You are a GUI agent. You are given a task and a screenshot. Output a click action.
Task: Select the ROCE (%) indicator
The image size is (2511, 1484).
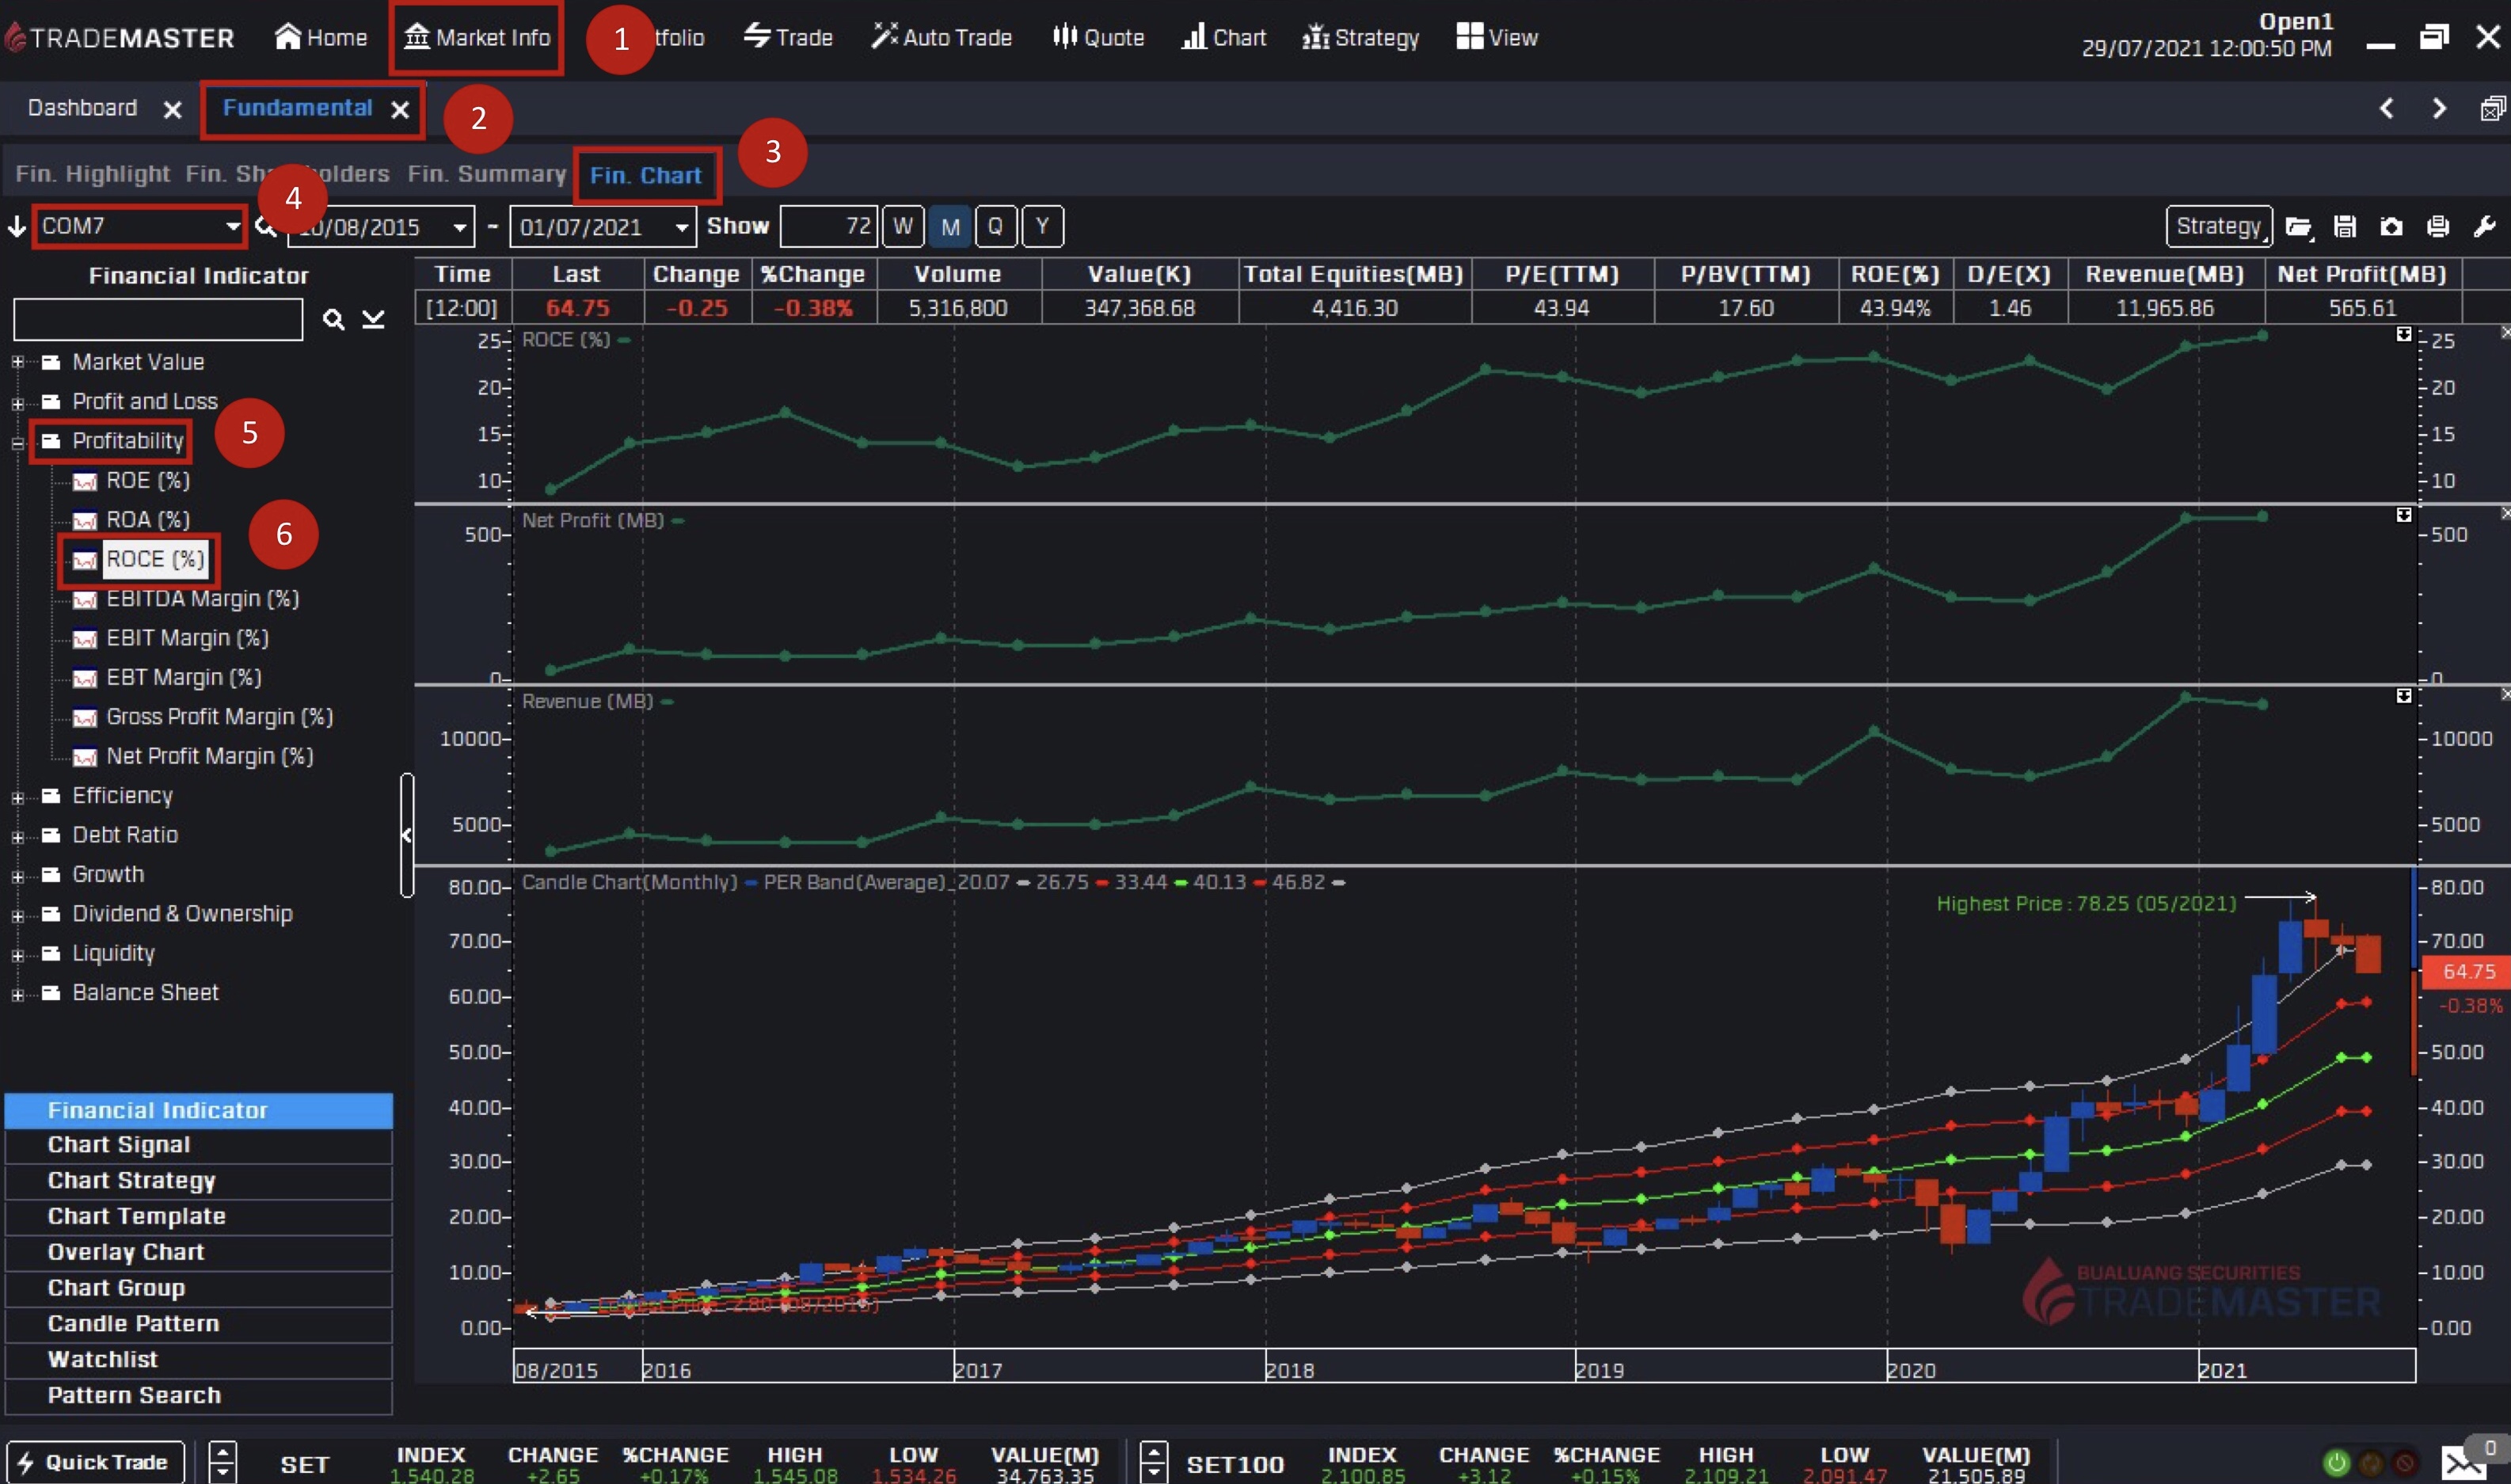[x=155, y=559]
